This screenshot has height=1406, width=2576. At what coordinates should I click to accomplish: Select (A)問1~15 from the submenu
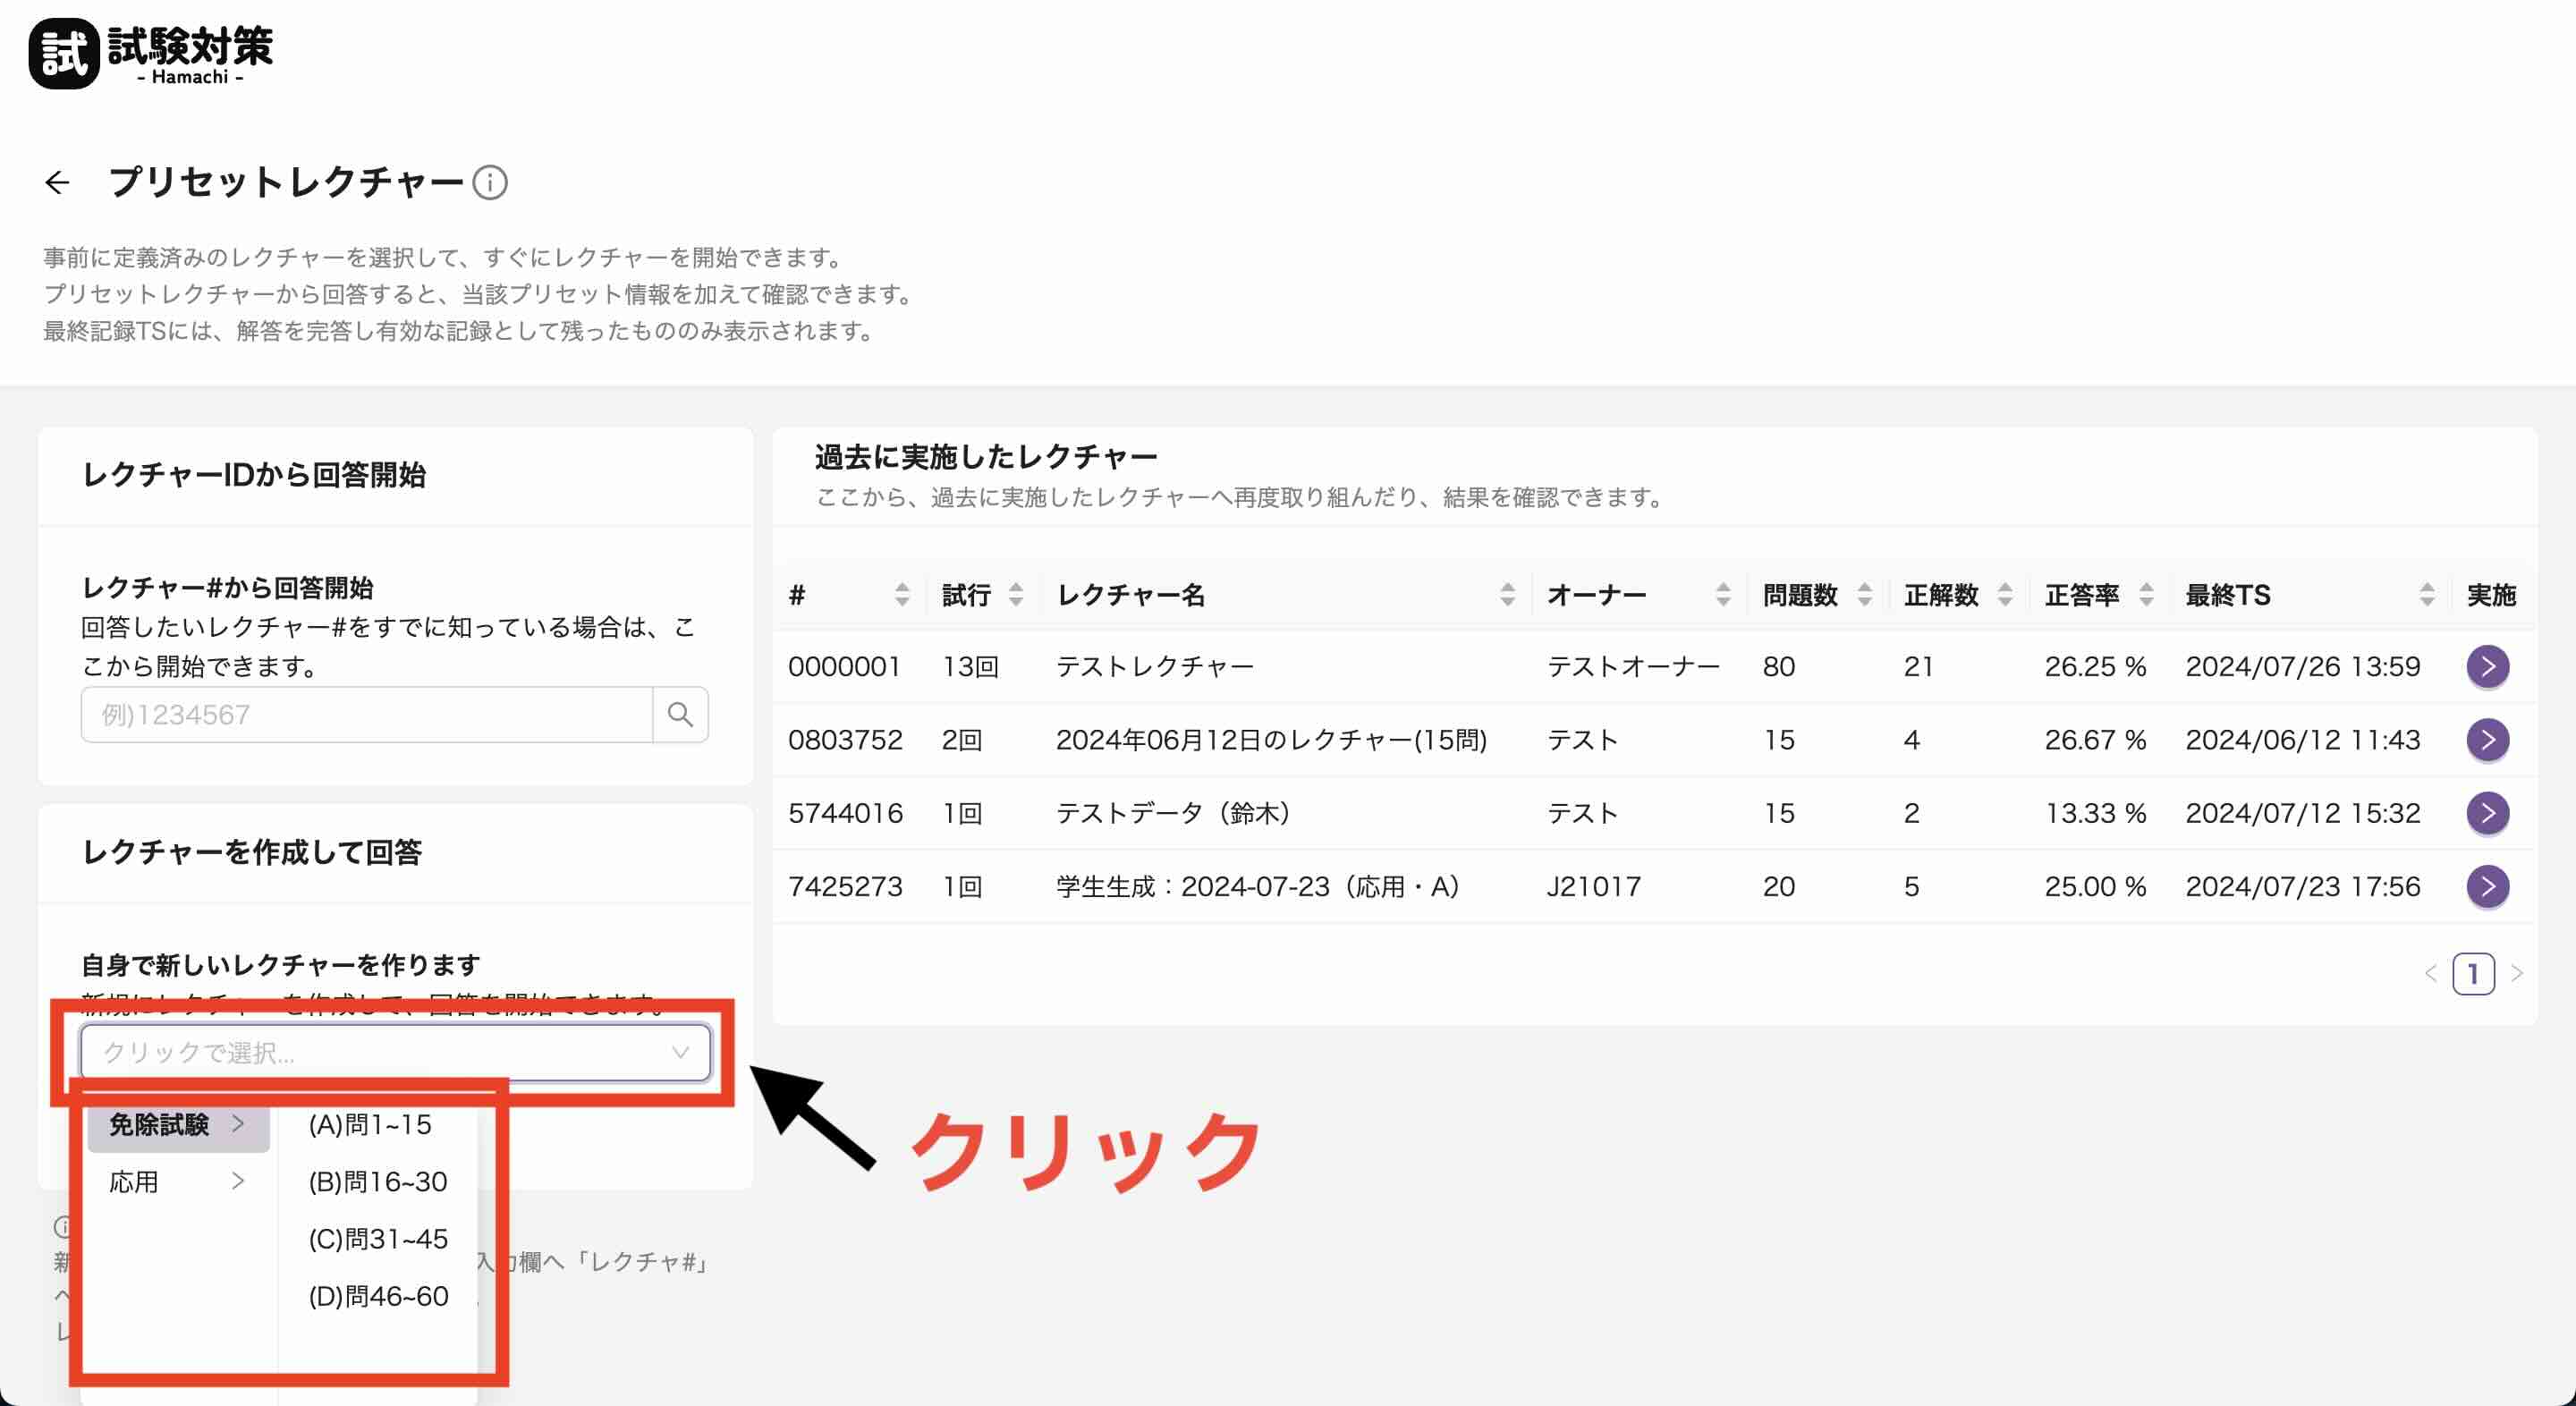point(370,1125)
